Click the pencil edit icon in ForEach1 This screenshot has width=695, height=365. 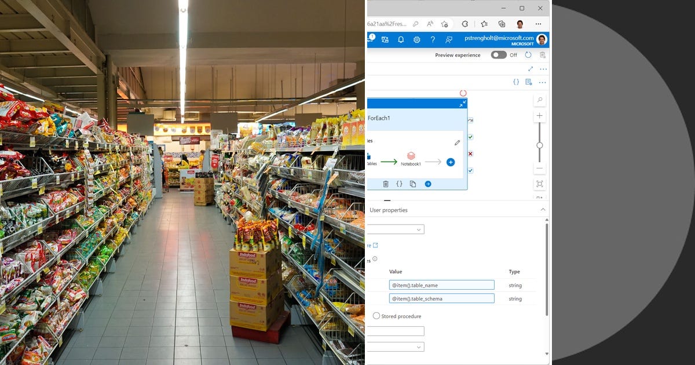457,143
